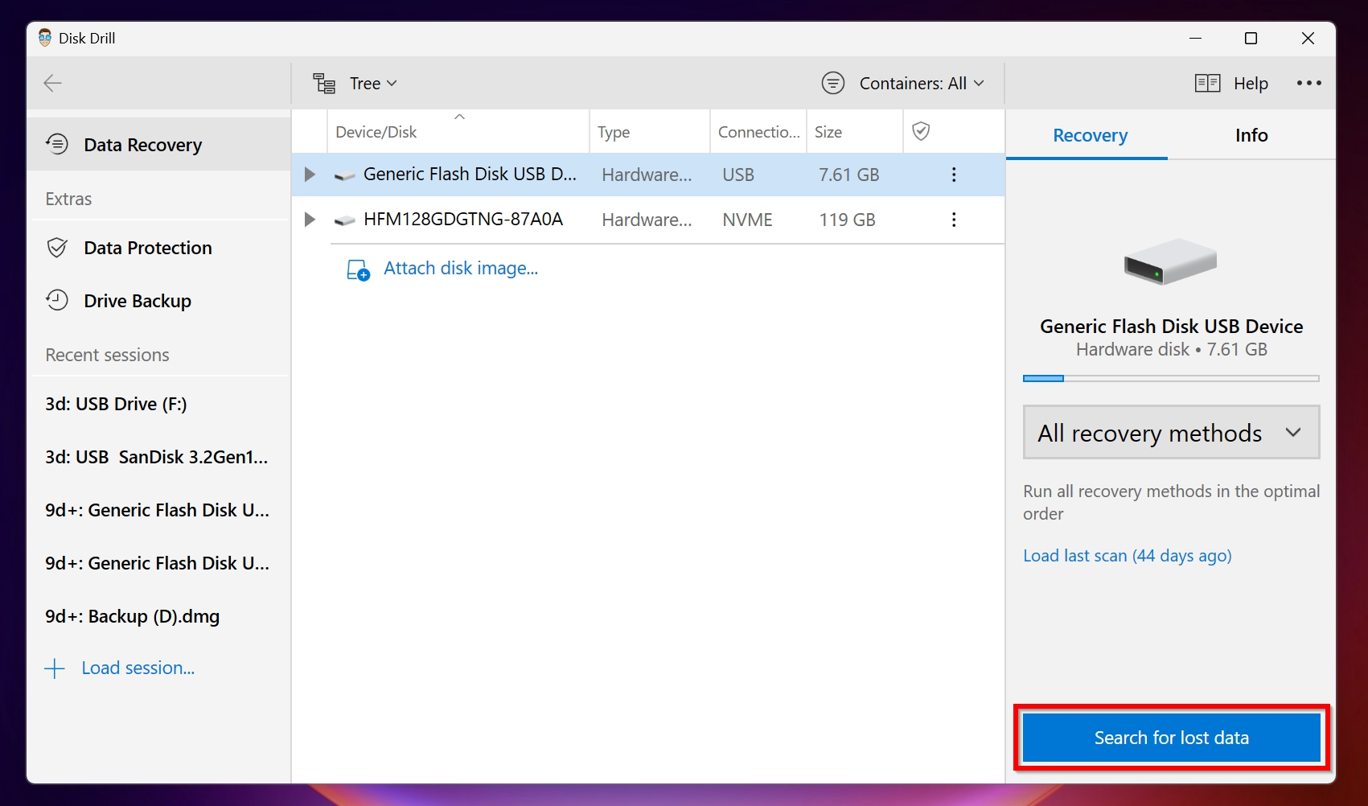Click the plus icon beside Load session

click(x=55, y=668)
